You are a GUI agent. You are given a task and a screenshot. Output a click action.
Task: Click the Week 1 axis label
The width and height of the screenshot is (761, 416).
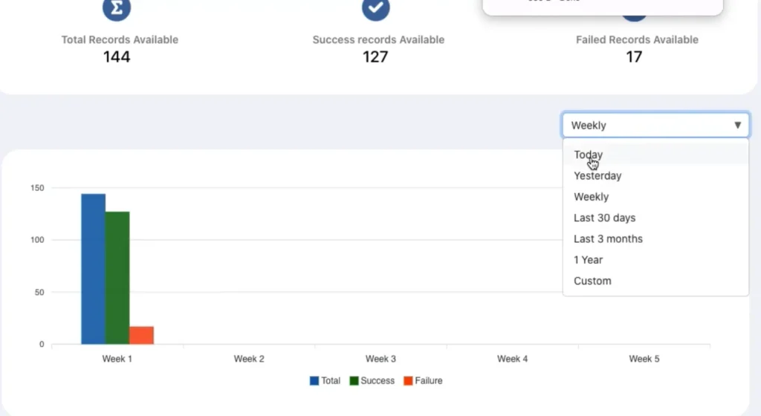117,359
